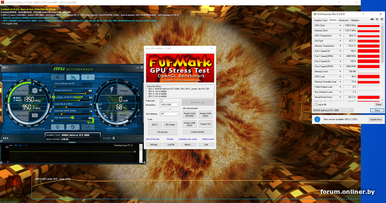This screenshot has height=203, width=386.
Task: Open fan settings gear beside Fan Speed slider
Action: click(x=53, y=121)
